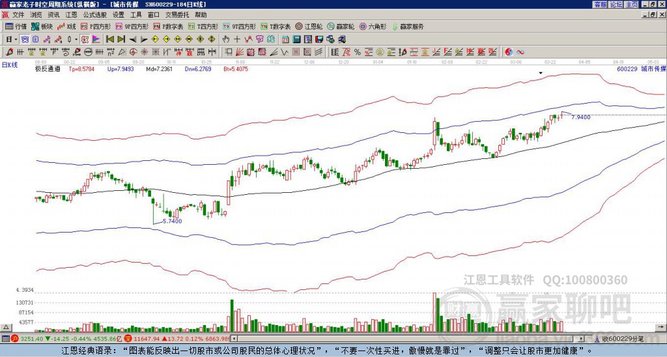667x357 pixels.
Task: Open the 赢家轮 wheel tool
Action: pos(341,26)
